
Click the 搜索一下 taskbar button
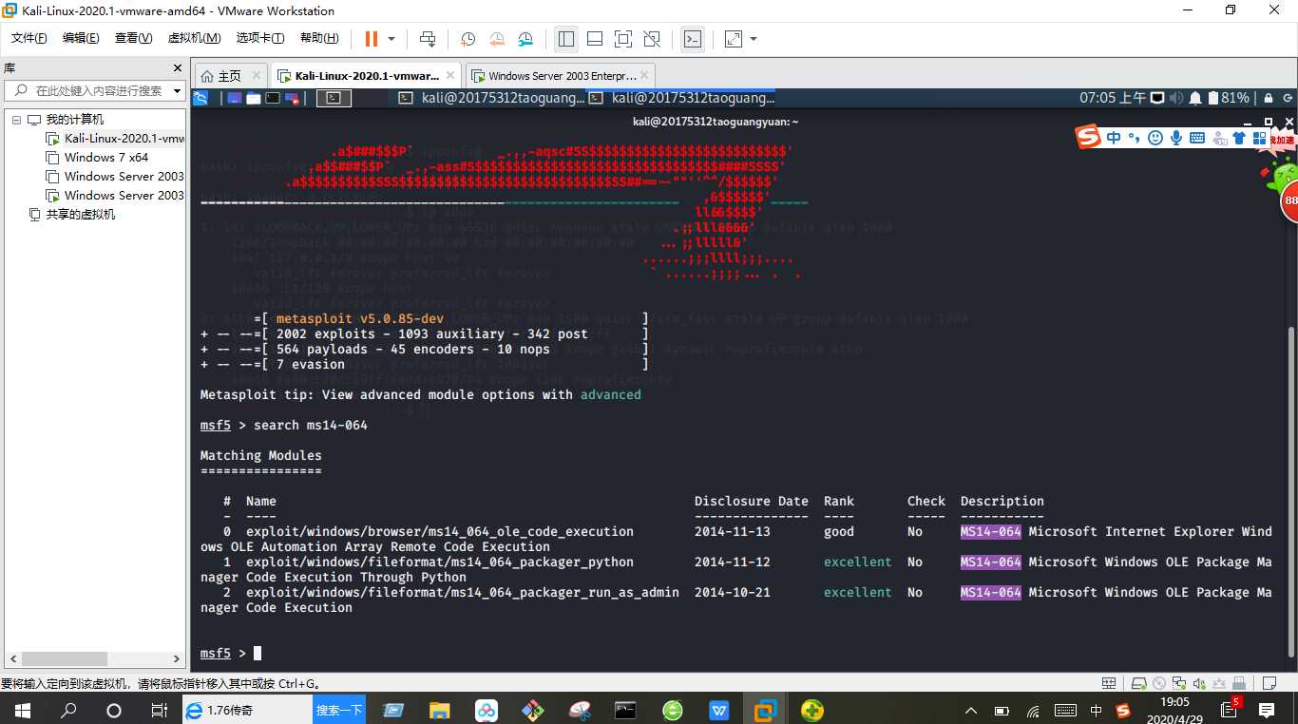(339, 710)
